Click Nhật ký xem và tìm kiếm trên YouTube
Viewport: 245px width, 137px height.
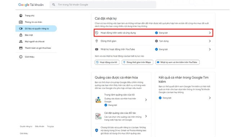click(x=178, y=62)
